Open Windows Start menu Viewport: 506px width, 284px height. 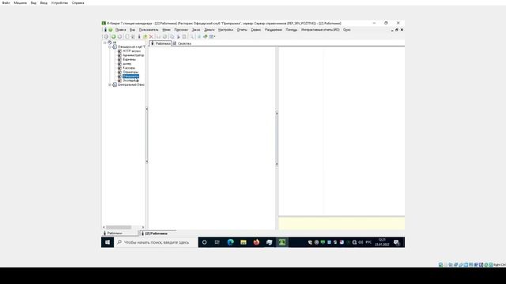[x=108, y=242]
